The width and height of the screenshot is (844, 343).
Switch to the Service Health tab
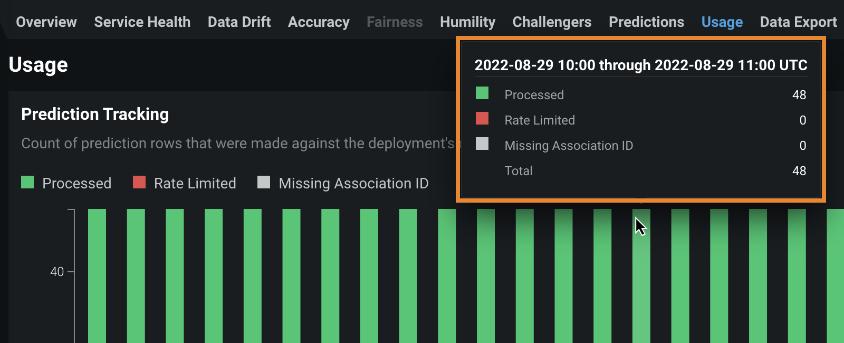coord(142,22)
